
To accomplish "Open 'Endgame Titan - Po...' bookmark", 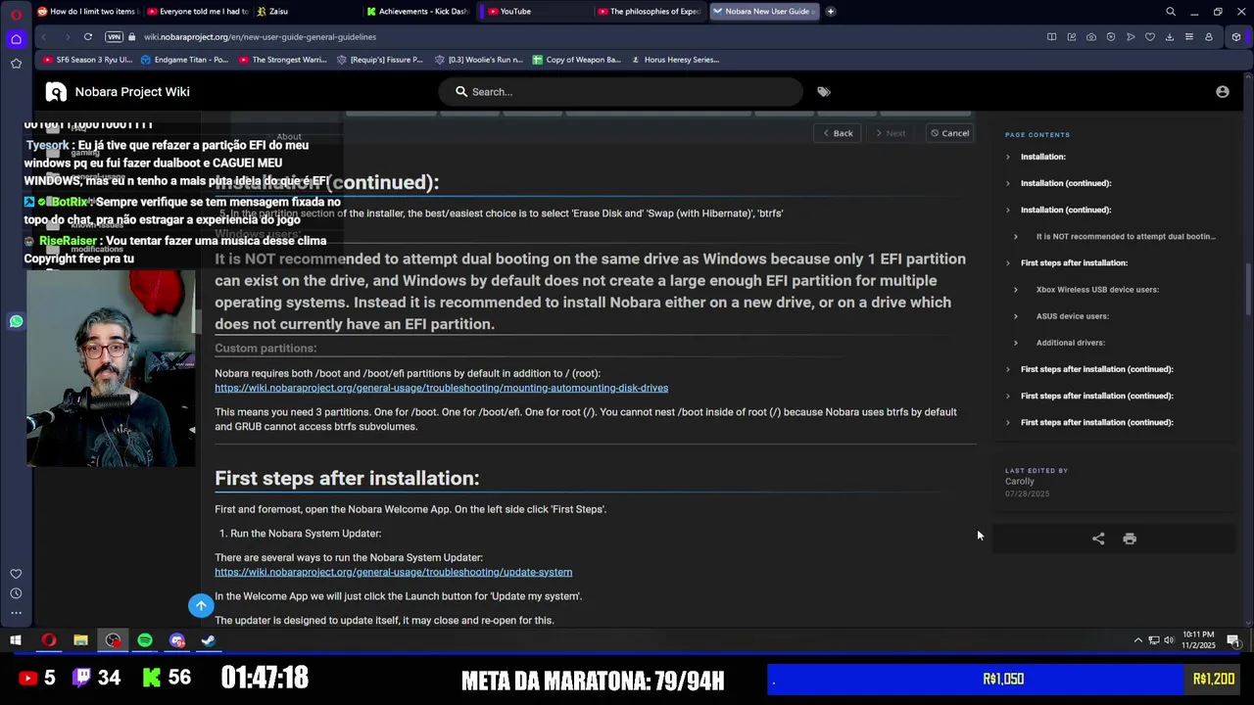I will click(x=184, y=60).
